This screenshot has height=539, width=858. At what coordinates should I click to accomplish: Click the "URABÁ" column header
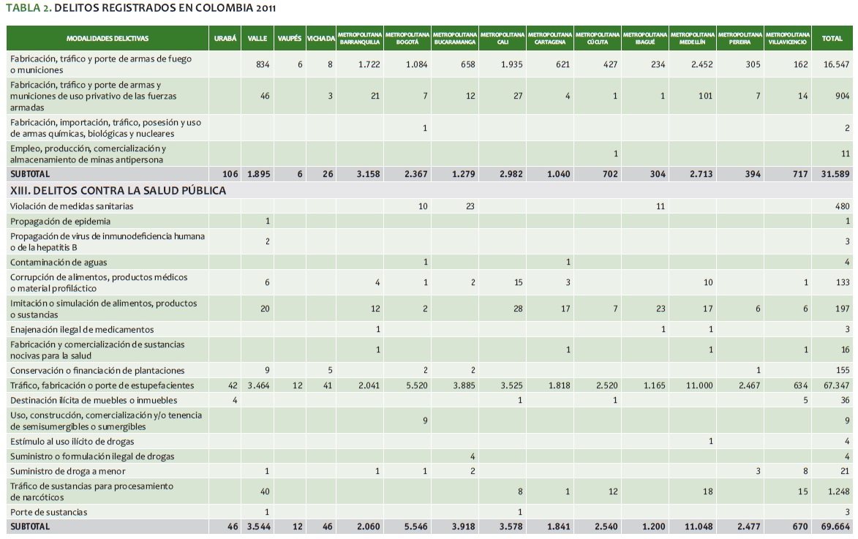pyautogui.click(x=225, y=39)
